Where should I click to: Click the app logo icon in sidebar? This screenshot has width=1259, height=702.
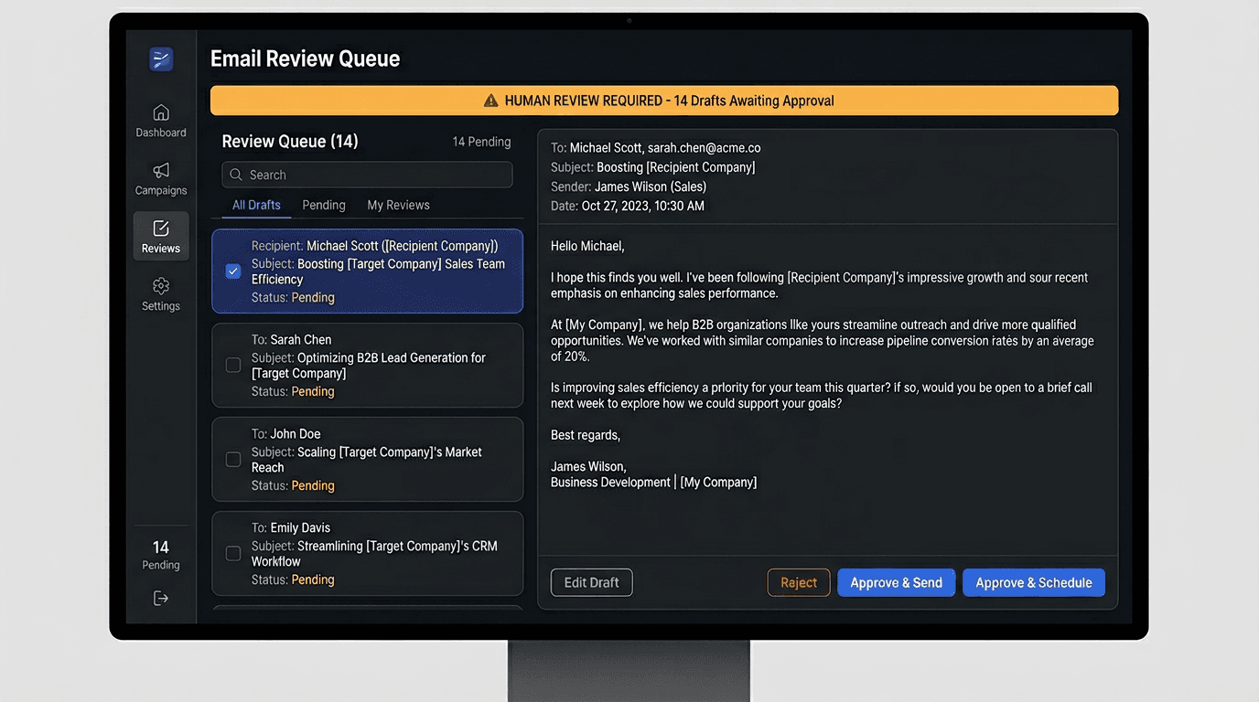[161, 59]
